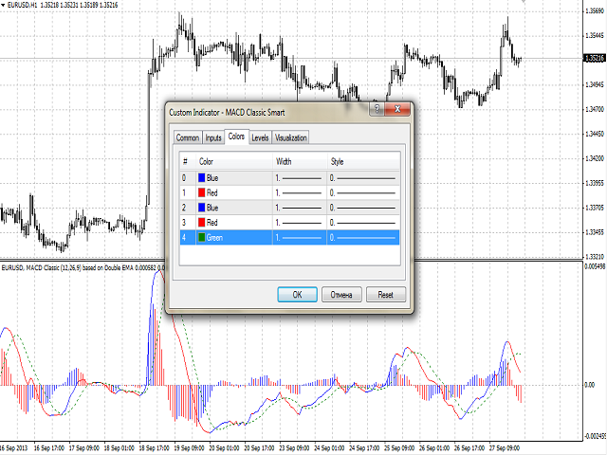Pick the Red color swatch in row 1
This screenshot has width=607, height=455.
(202, 192)
